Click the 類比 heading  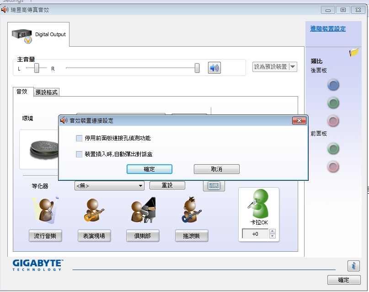point(316,61)
